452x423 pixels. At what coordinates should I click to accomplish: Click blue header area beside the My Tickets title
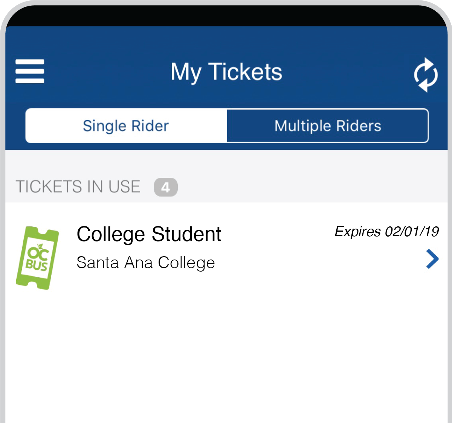(339, 72)
